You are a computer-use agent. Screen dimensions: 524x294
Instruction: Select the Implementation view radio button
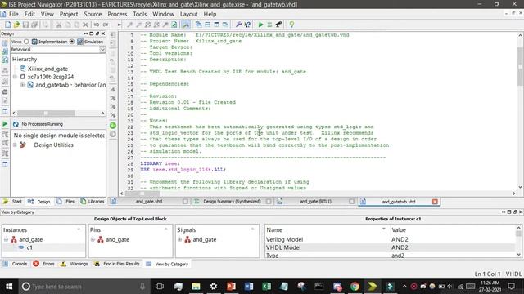[x=26, y=42]
